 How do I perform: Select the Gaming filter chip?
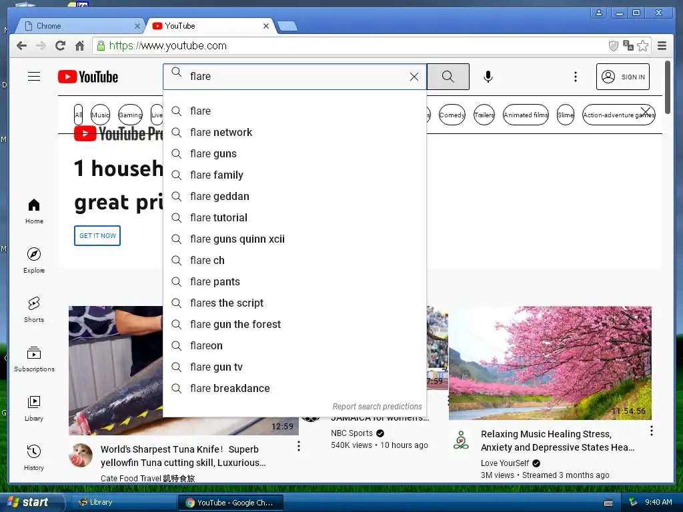click(130, 115)
